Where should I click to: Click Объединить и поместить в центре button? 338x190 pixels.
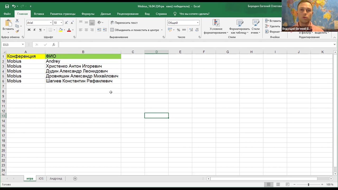coord(135,30)
